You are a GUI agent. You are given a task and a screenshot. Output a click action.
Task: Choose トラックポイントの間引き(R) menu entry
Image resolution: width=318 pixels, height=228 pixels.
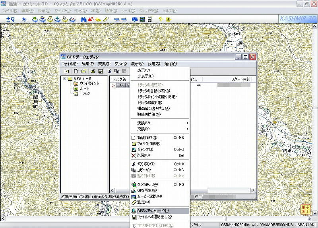(x=160, y=97)
